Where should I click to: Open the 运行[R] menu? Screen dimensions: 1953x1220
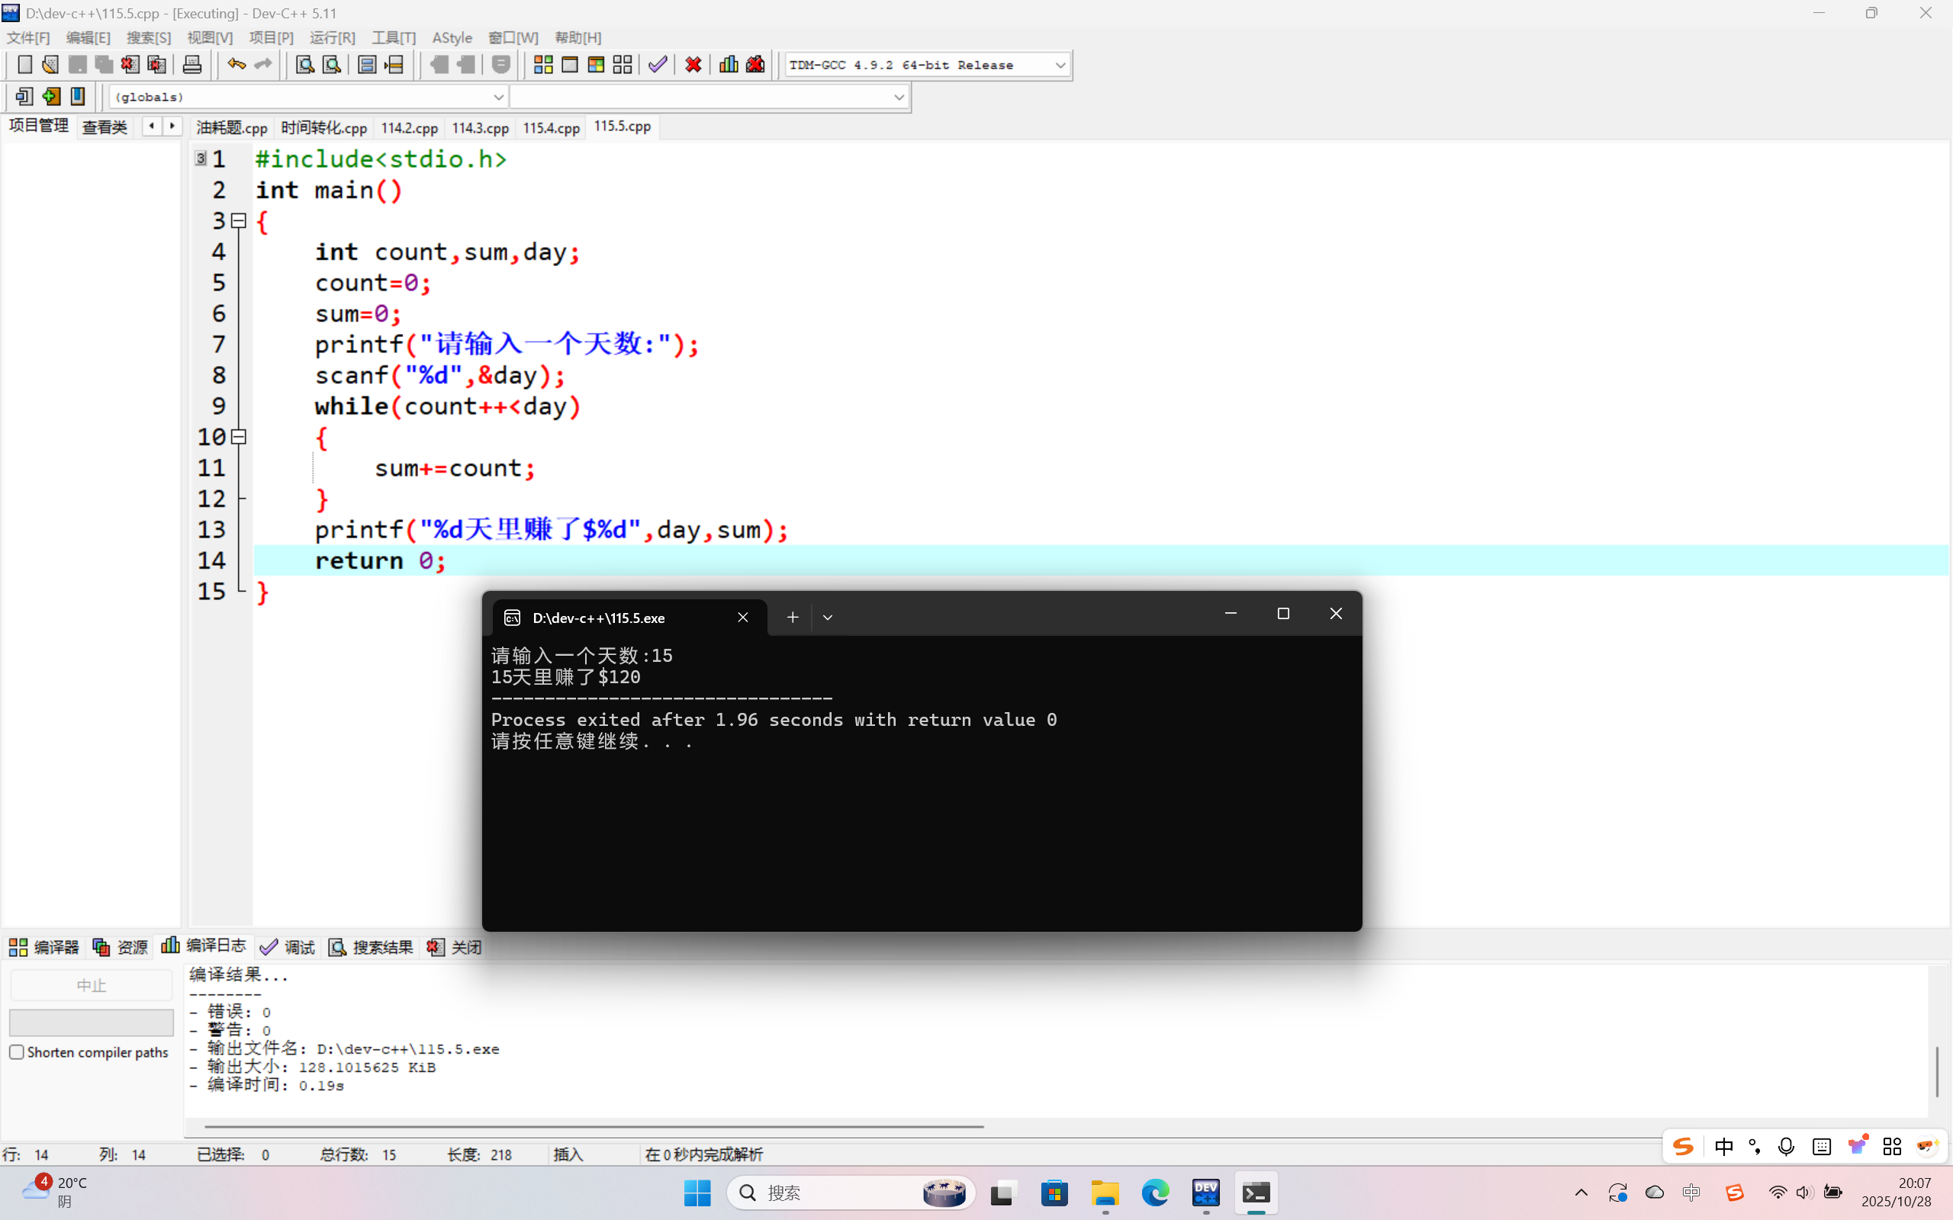pyautogui.click(x=332, y=38)
